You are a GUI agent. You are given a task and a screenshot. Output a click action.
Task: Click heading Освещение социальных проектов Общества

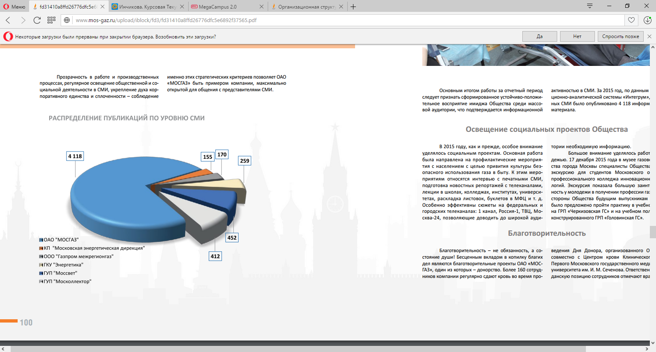point(547,129)
